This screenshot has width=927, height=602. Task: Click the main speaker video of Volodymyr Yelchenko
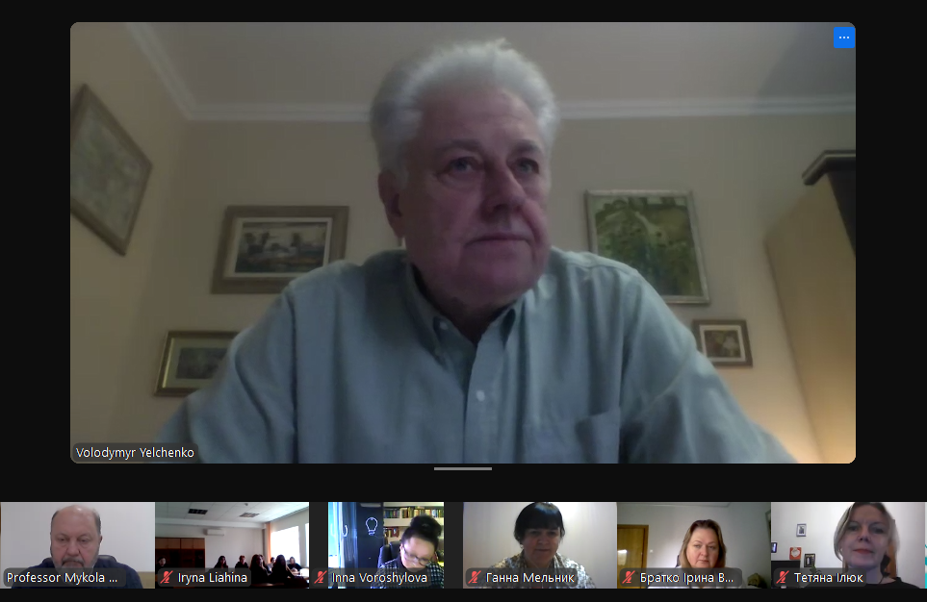[463, 240]
